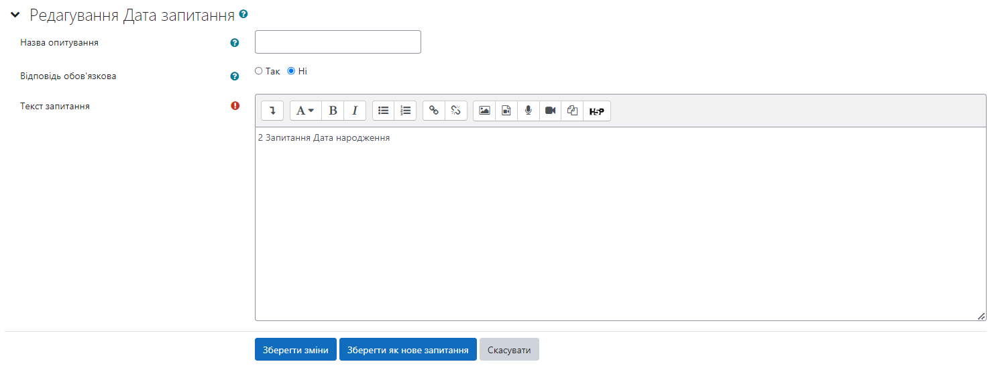994x370 pixels.
Task: Remove link with the unlink icon
Action: pyautogui.click(x=456, y=111)
